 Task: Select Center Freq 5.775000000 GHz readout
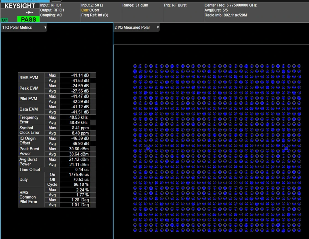click(x=231, y=5)
